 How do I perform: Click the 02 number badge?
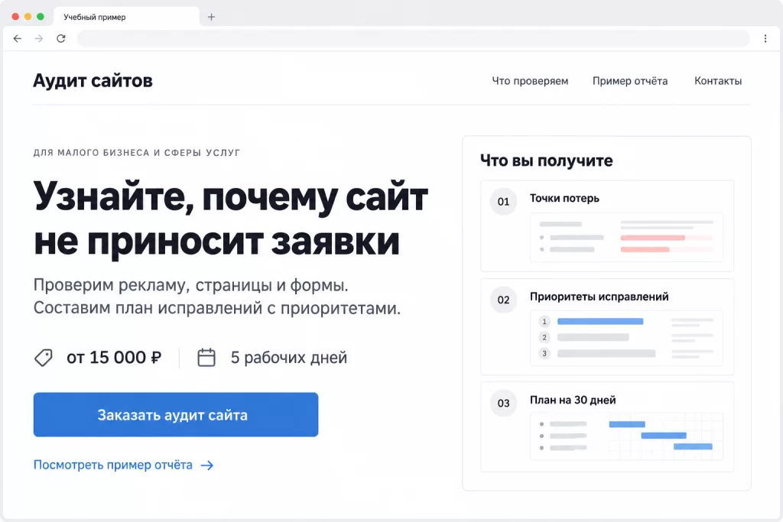click(503, 300)
